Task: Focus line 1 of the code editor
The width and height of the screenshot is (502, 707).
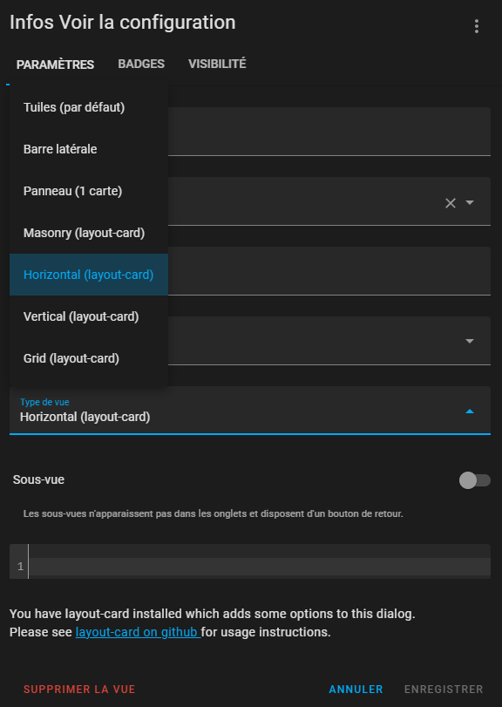Action: point(259,567)
